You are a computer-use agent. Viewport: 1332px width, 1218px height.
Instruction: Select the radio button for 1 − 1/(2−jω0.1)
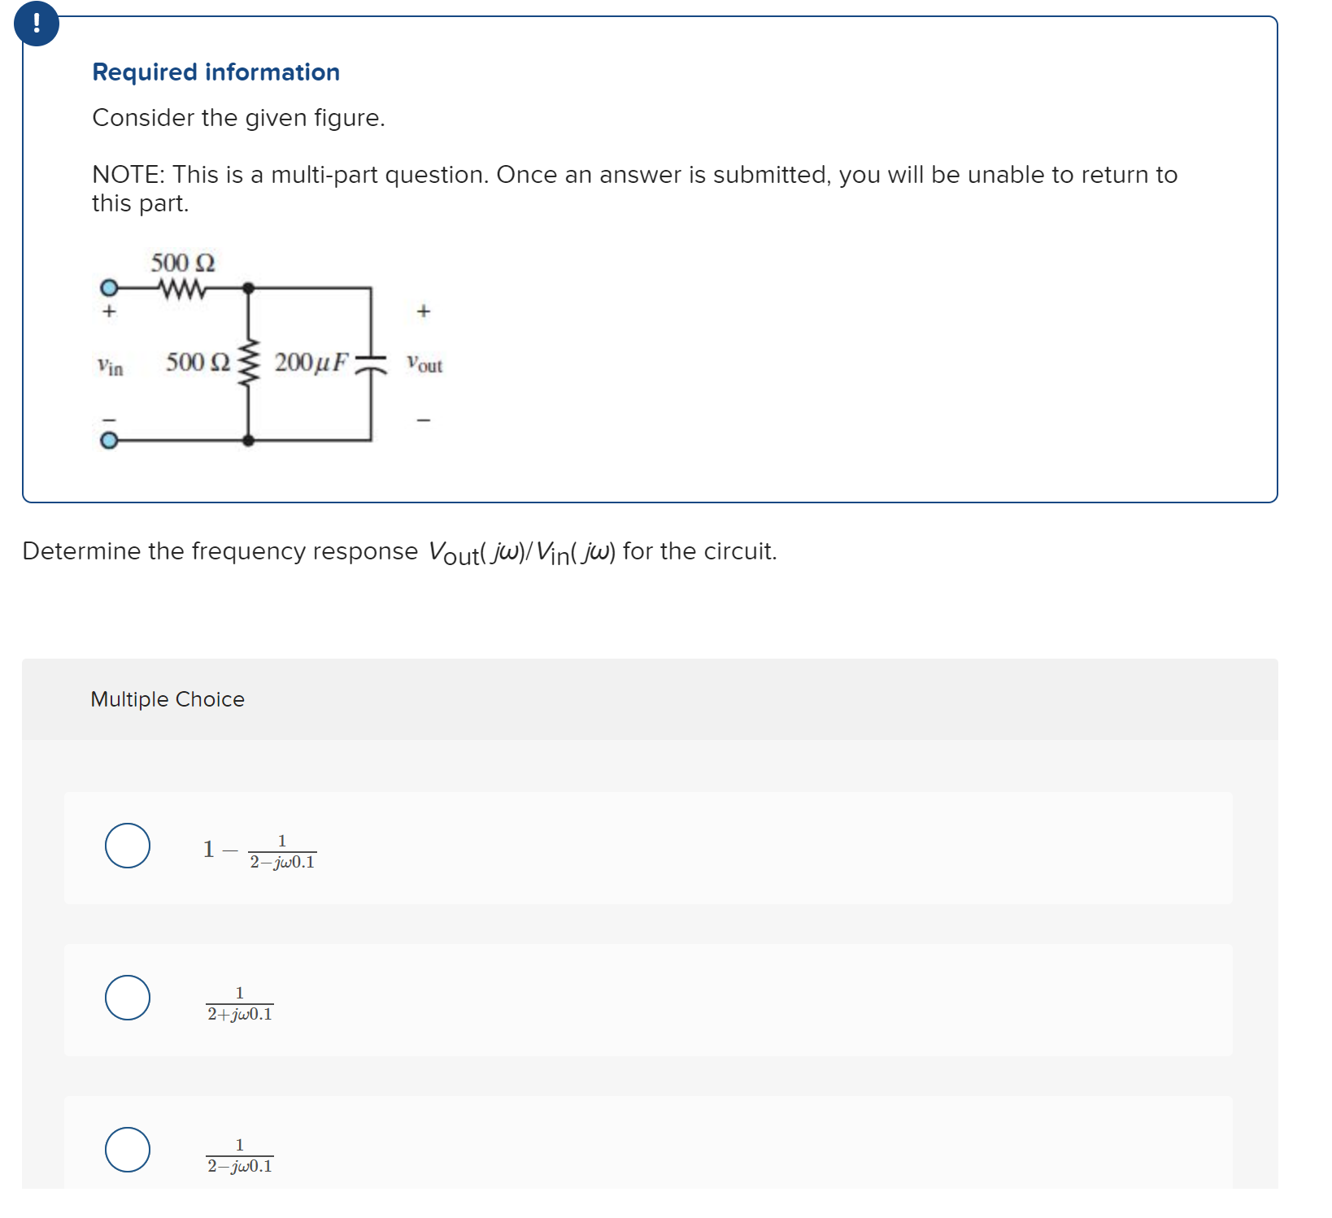pos(128,846)
